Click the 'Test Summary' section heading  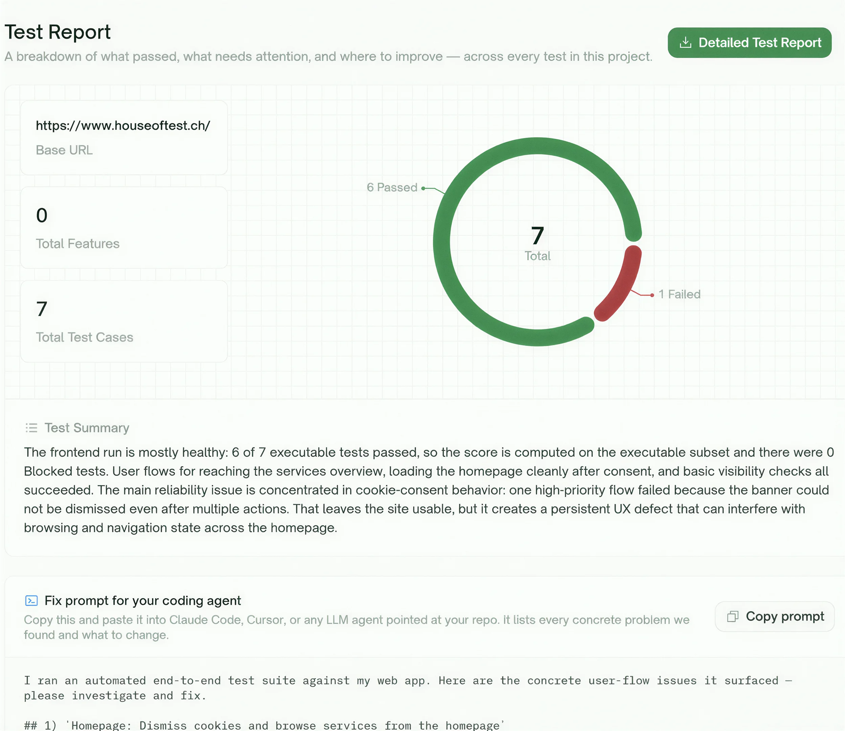87,428
